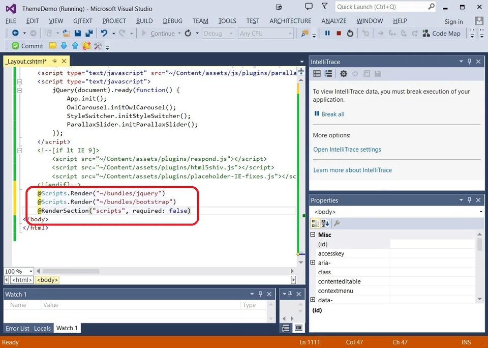Select the <body> breadcrumb tag
This screenshot has width=488, height=348.
47,280
